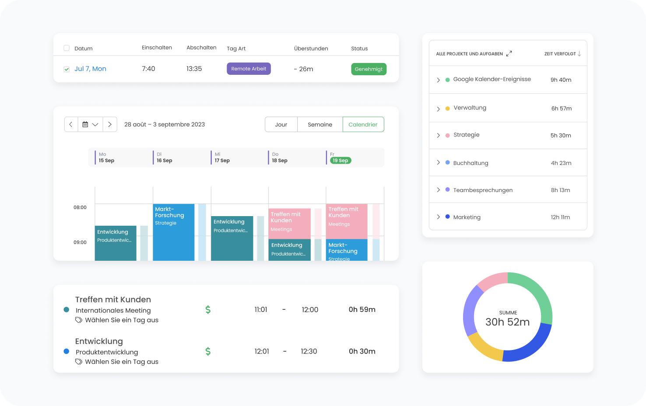Sort by Zeit Verfolgt arrow
This screenshot has width=646, height=406.
tap(579, 54)
